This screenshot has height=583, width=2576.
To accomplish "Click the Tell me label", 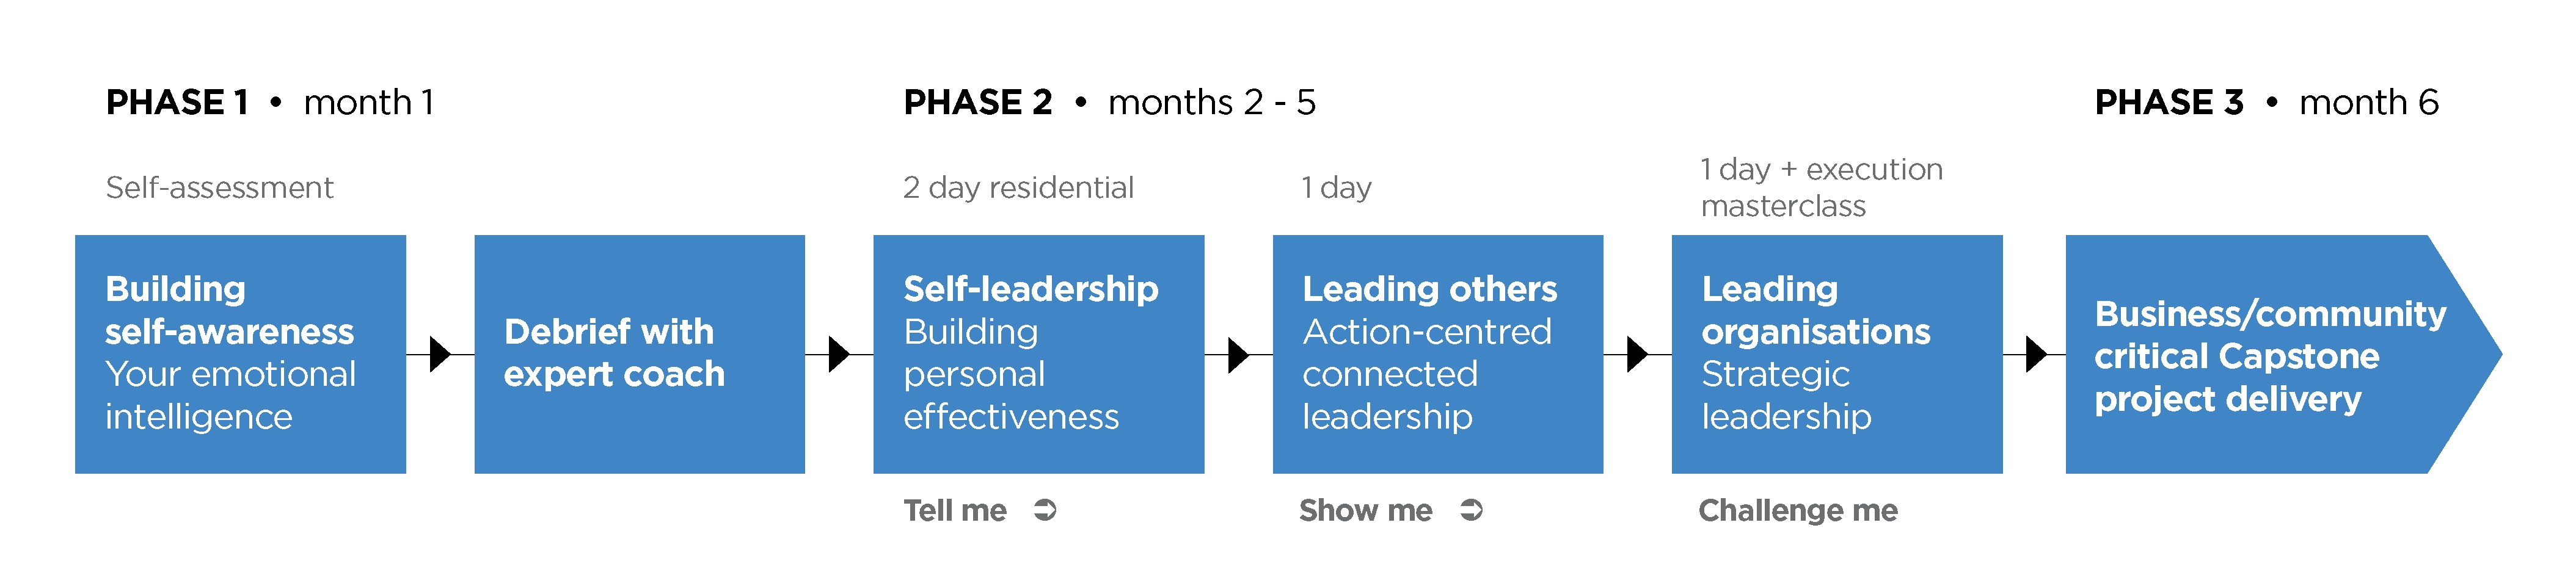I will [x=955, y=510].
